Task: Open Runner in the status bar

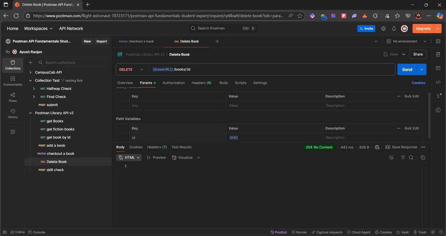Action: 299,232
